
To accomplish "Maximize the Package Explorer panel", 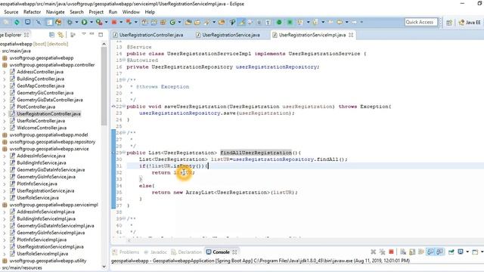I will [x=101, y=35].
